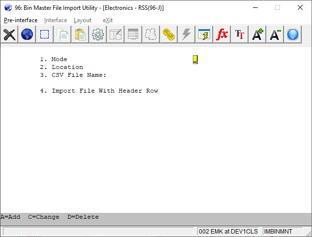The width and height of the screenshot is (312, 237).
Task: Decrease font size with A minus icon
Action: click(275, 34)
